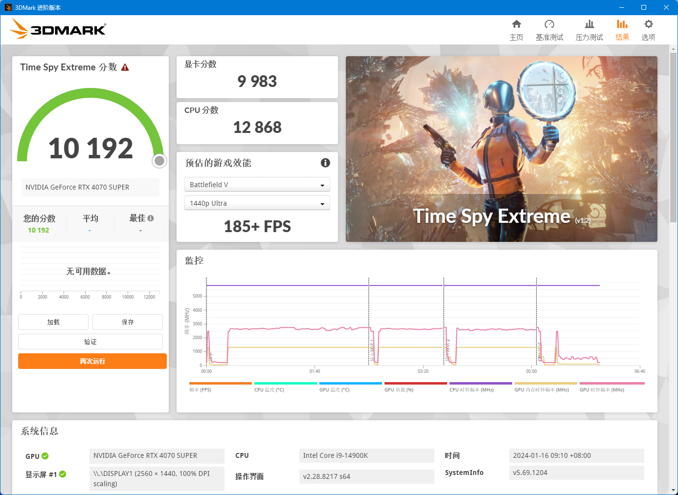This screenshot has width=678, height=495.
Task: Click the info icon next to 最佳
Action: 151,218
